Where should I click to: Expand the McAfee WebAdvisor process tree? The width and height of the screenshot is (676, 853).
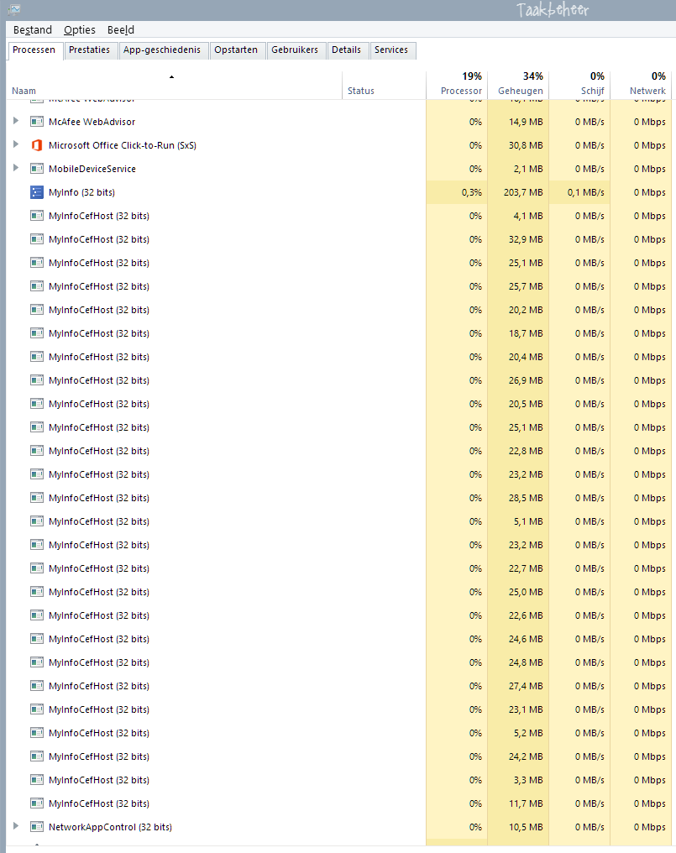(x=15, y=121)
